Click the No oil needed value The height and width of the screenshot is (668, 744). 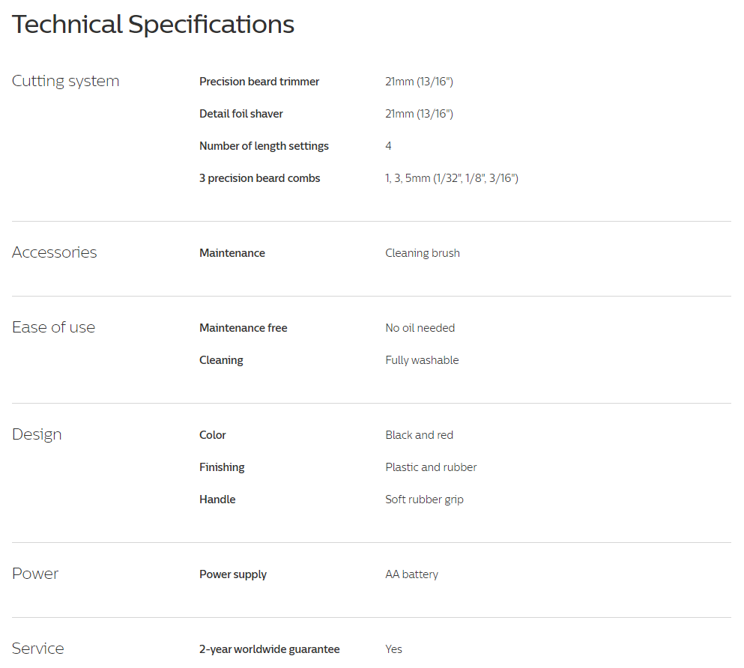click(x=420, y=328)
